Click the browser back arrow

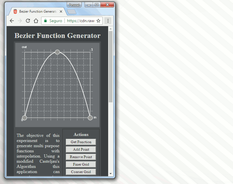pyautogui.click(x=12, y=21)
